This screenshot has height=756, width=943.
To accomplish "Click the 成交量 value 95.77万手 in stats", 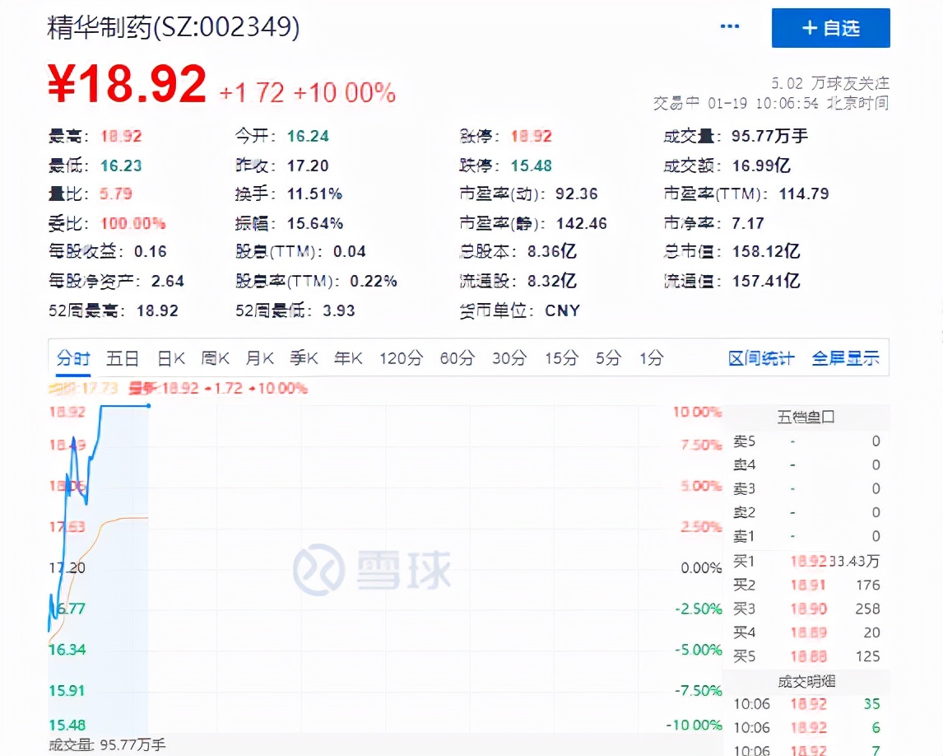I will click(x=770, y=136).
